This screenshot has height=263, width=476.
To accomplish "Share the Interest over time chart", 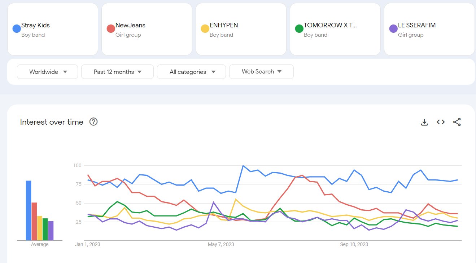I will point(457,122).
